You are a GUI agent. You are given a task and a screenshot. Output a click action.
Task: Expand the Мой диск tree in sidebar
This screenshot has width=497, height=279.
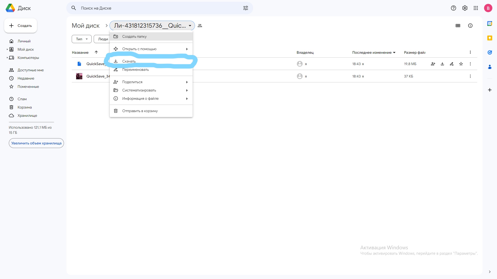[7, 49]
